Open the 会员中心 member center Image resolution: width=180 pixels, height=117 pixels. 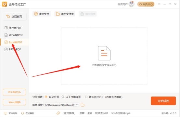(x=146, y=4)
